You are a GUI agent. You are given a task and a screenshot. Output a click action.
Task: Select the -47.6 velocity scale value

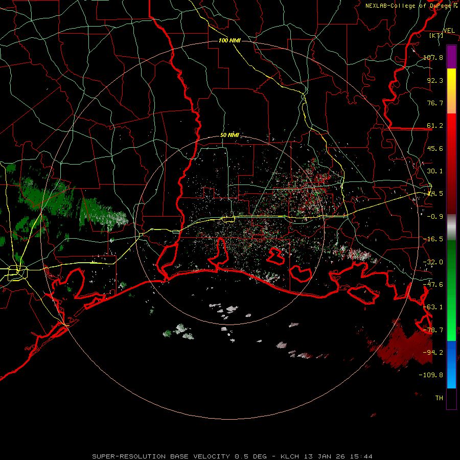click(x=433, y=285)
